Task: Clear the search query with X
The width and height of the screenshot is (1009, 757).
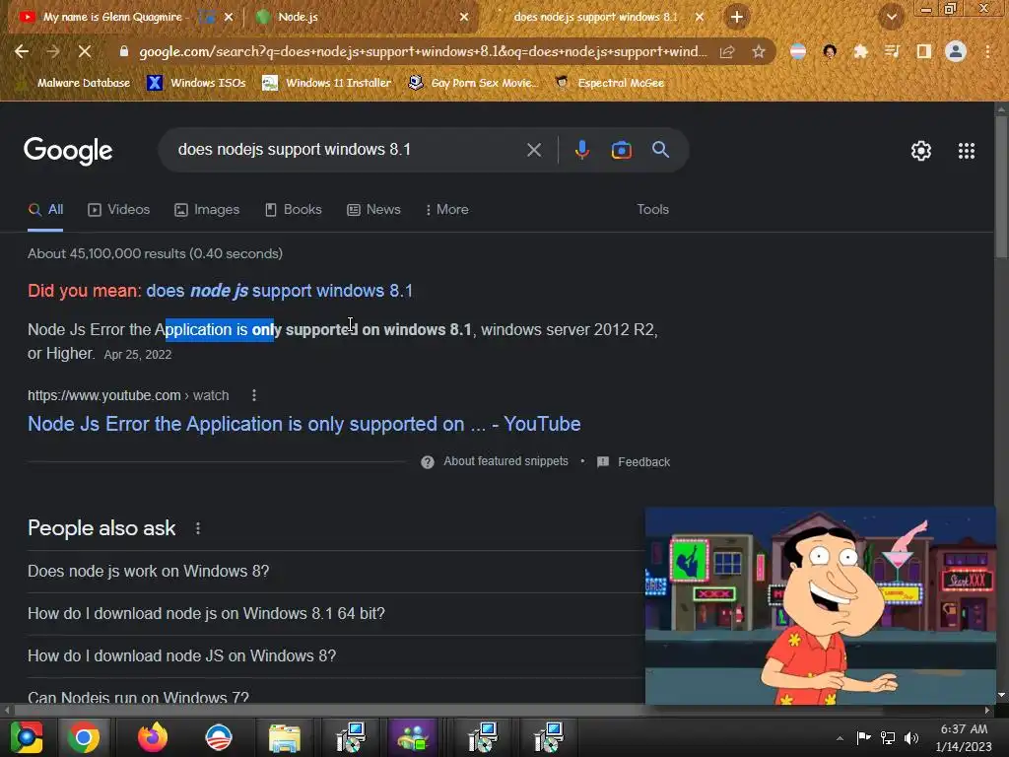Action: click(x=533, y=150)
